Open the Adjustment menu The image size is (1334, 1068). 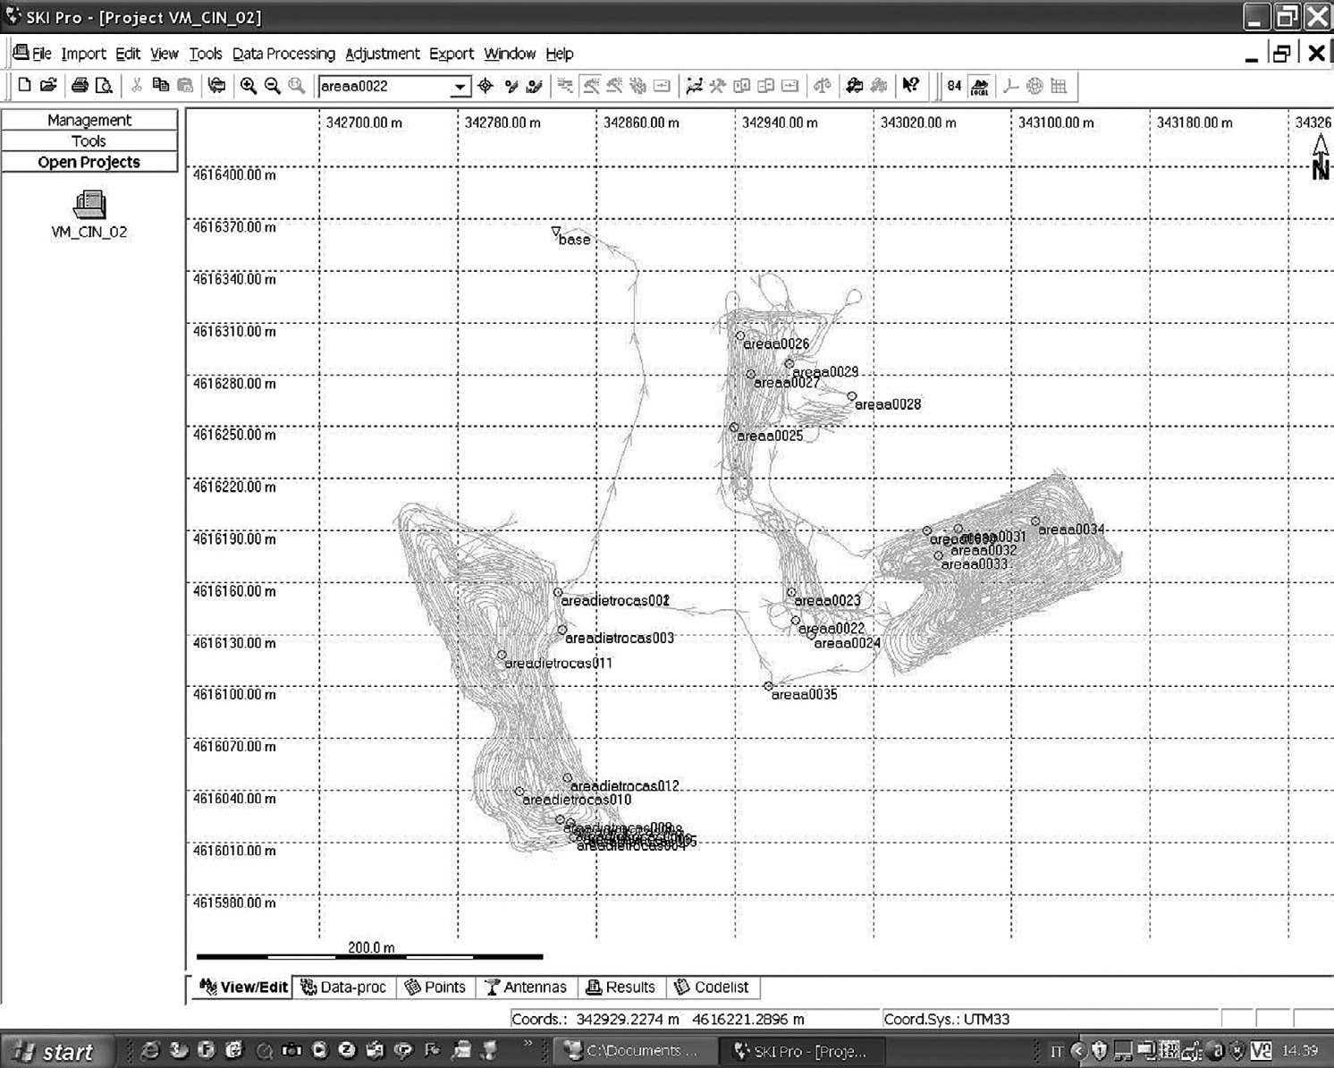pos(382,54)
